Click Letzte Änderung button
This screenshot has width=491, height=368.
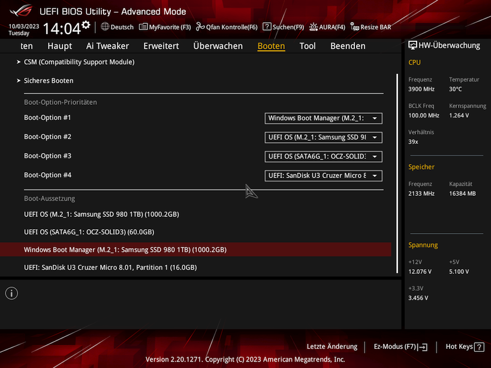(332, 346)
